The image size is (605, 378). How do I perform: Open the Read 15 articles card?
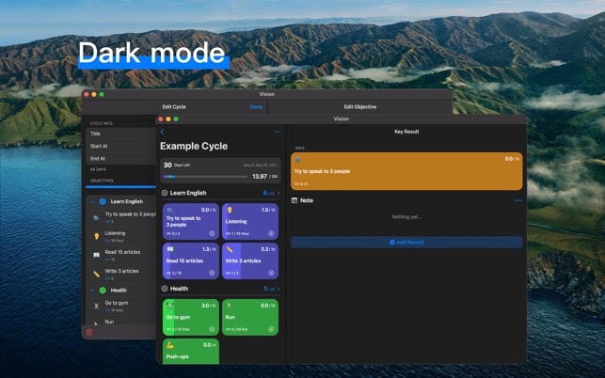[191, 261]
